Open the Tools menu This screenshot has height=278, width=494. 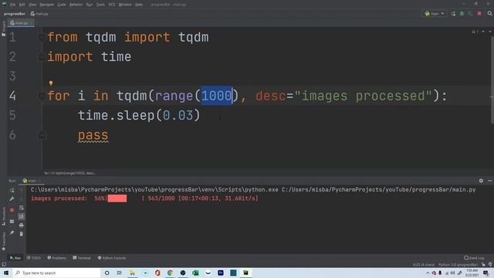click(100, 5)
